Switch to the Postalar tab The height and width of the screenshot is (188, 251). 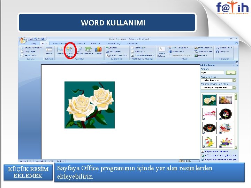click(96, 44)
